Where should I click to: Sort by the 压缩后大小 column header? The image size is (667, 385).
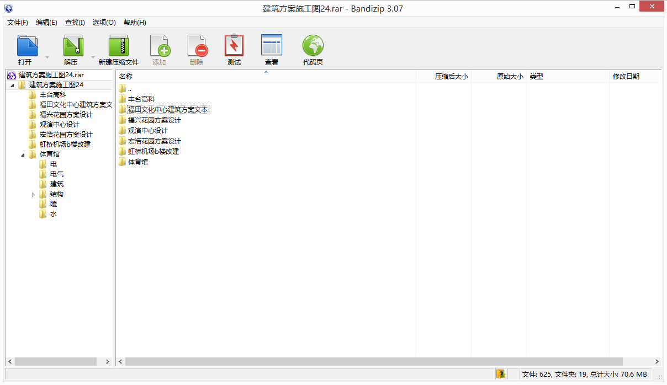(x=443, y=77)
